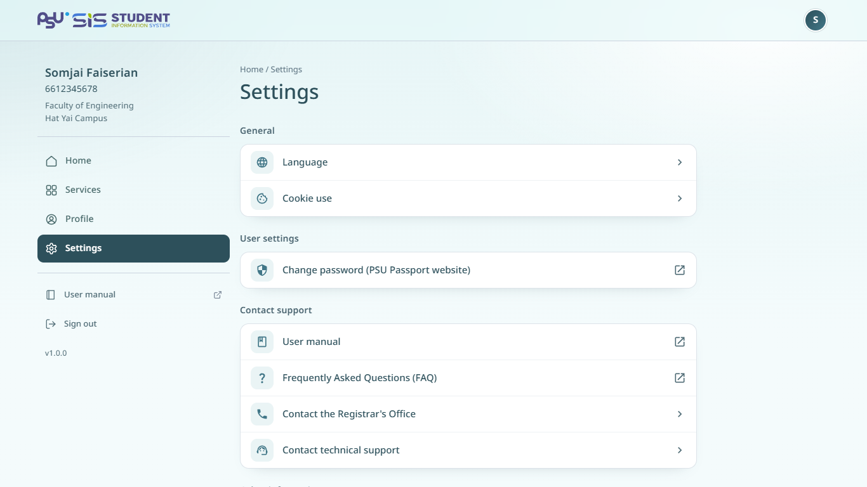Click the FAQ question mark icon
Screen dimensions: 867x487
point(262,378)
